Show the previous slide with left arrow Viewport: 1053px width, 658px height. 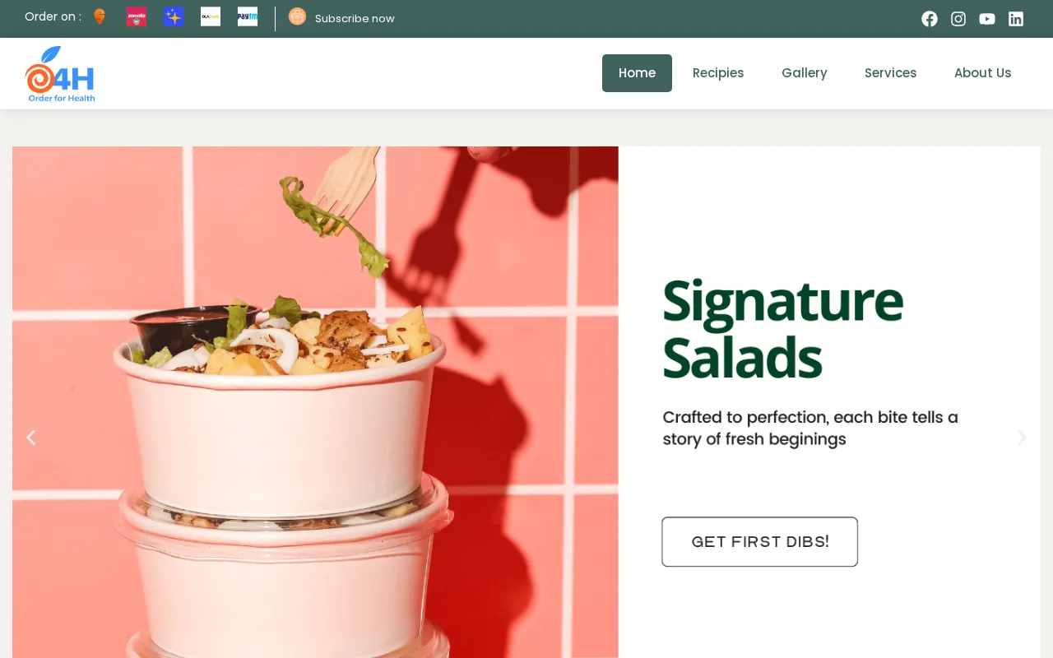click(31, 438)
